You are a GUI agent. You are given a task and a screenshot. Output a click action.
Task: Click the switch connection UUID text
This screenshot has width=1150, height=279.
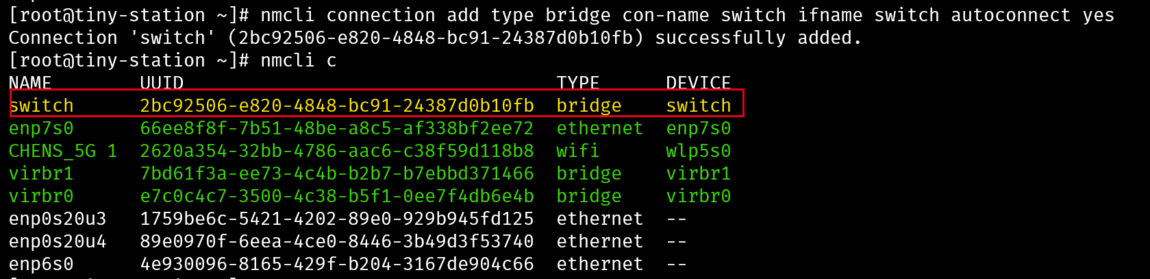pos(337,106)
